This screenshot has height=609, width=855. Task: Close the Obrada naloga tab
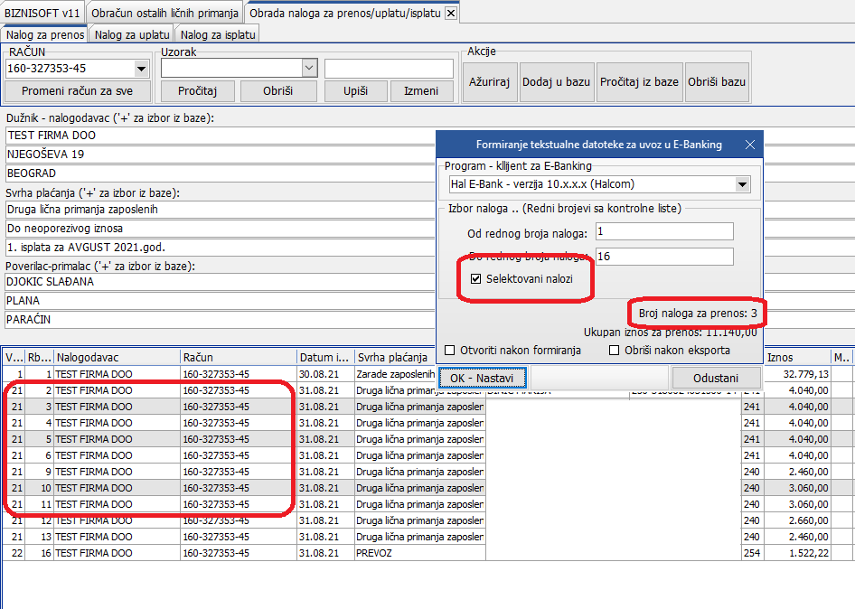451,14
